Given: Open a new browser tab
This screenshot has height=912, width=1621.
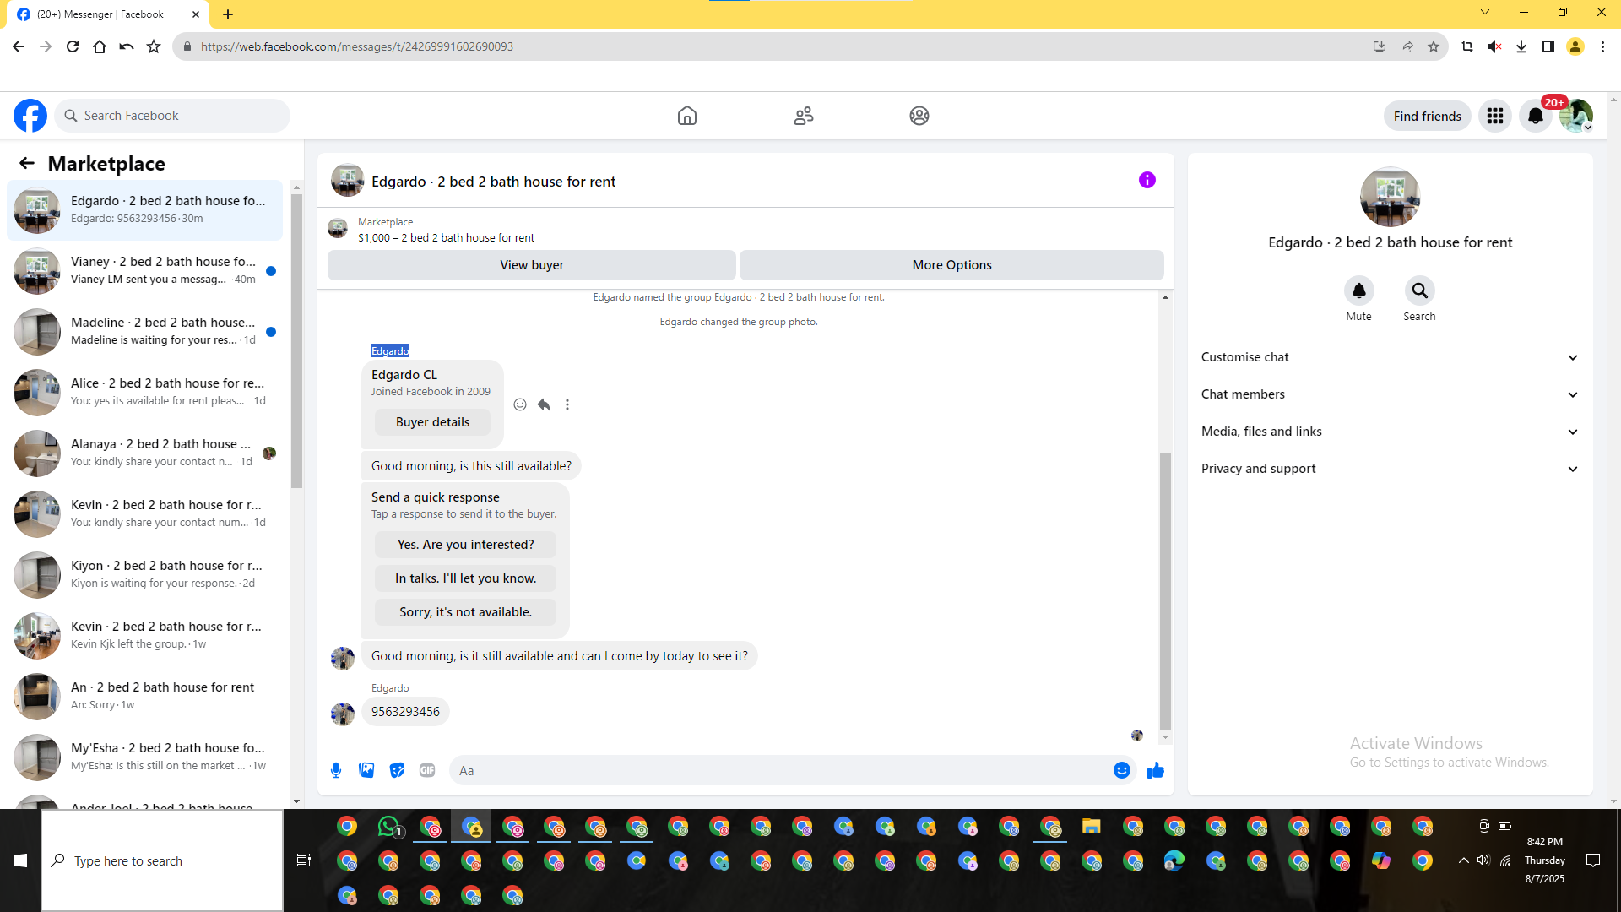Looking at the screenshot, I should [228, 14].
